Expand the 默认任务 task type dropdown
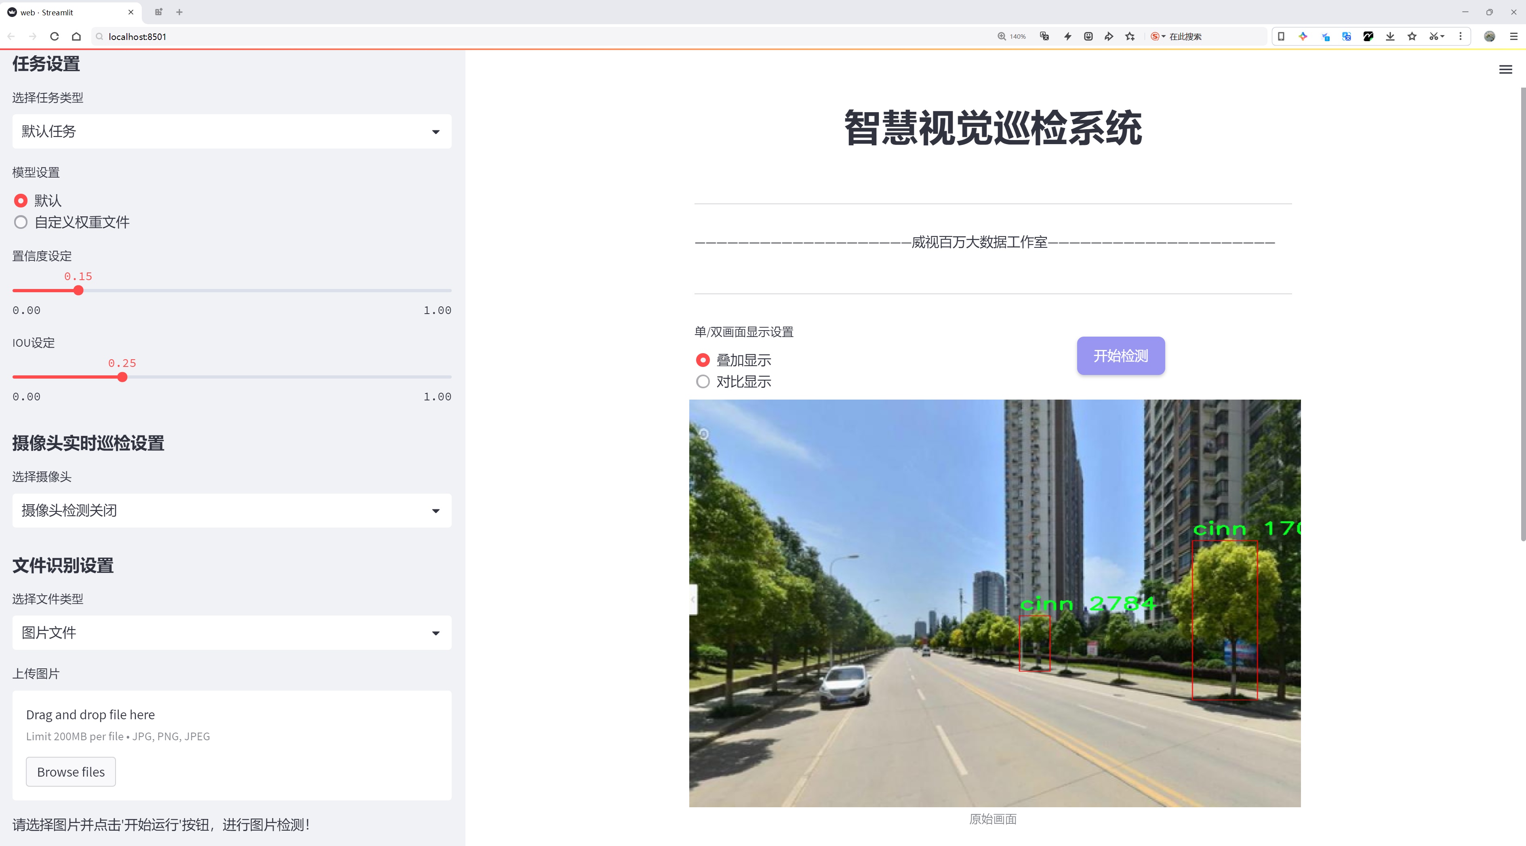 pyautogui.click(x=232, y=131)
